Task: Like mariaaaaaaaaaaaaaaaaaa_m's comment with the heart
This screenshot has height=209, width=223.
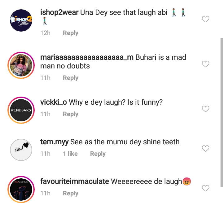Action: point(205,64)
